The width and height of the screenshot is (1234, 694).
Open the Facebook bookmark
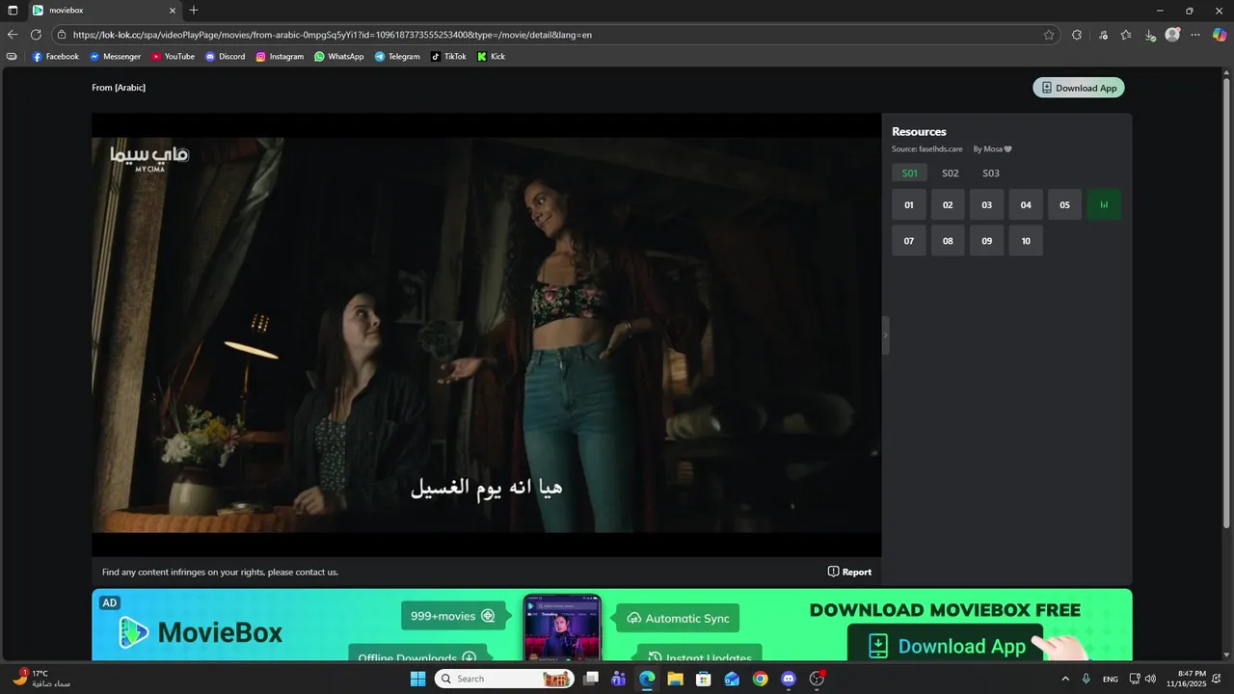pos(56,57)
